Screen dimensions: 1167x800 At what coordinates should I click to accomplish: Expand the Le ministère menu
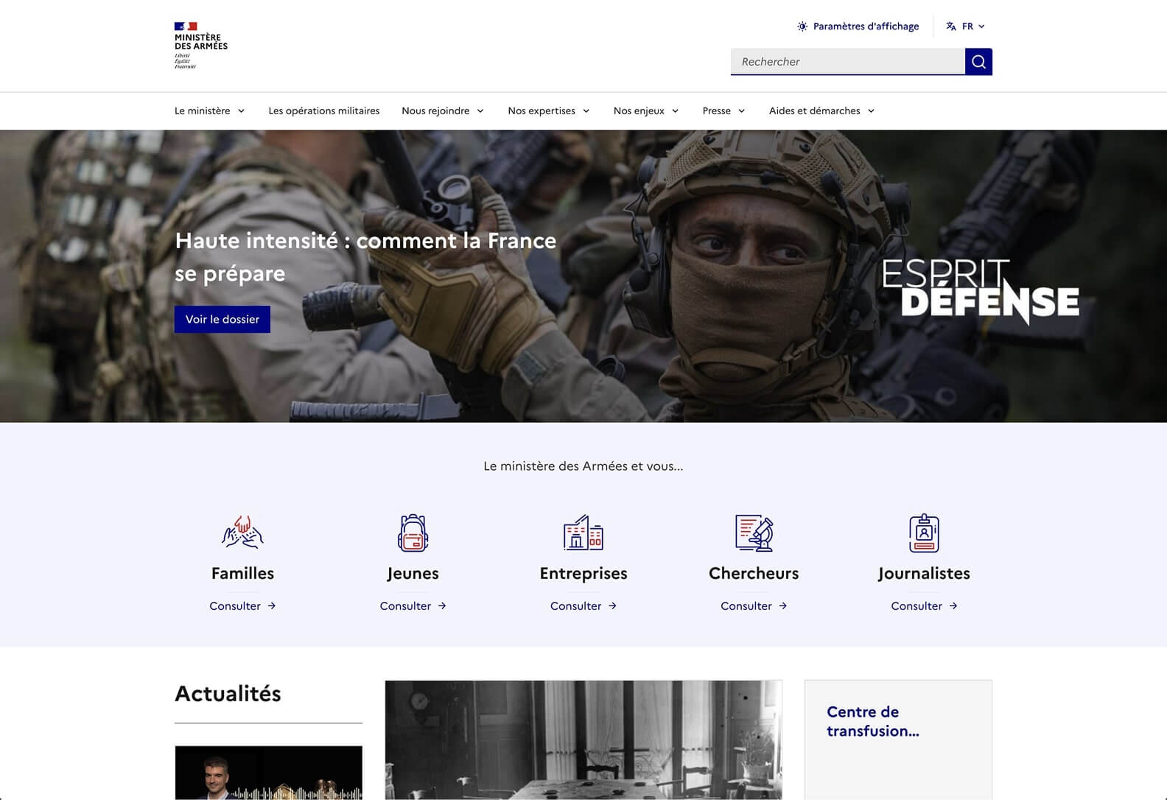pos(209,111)
